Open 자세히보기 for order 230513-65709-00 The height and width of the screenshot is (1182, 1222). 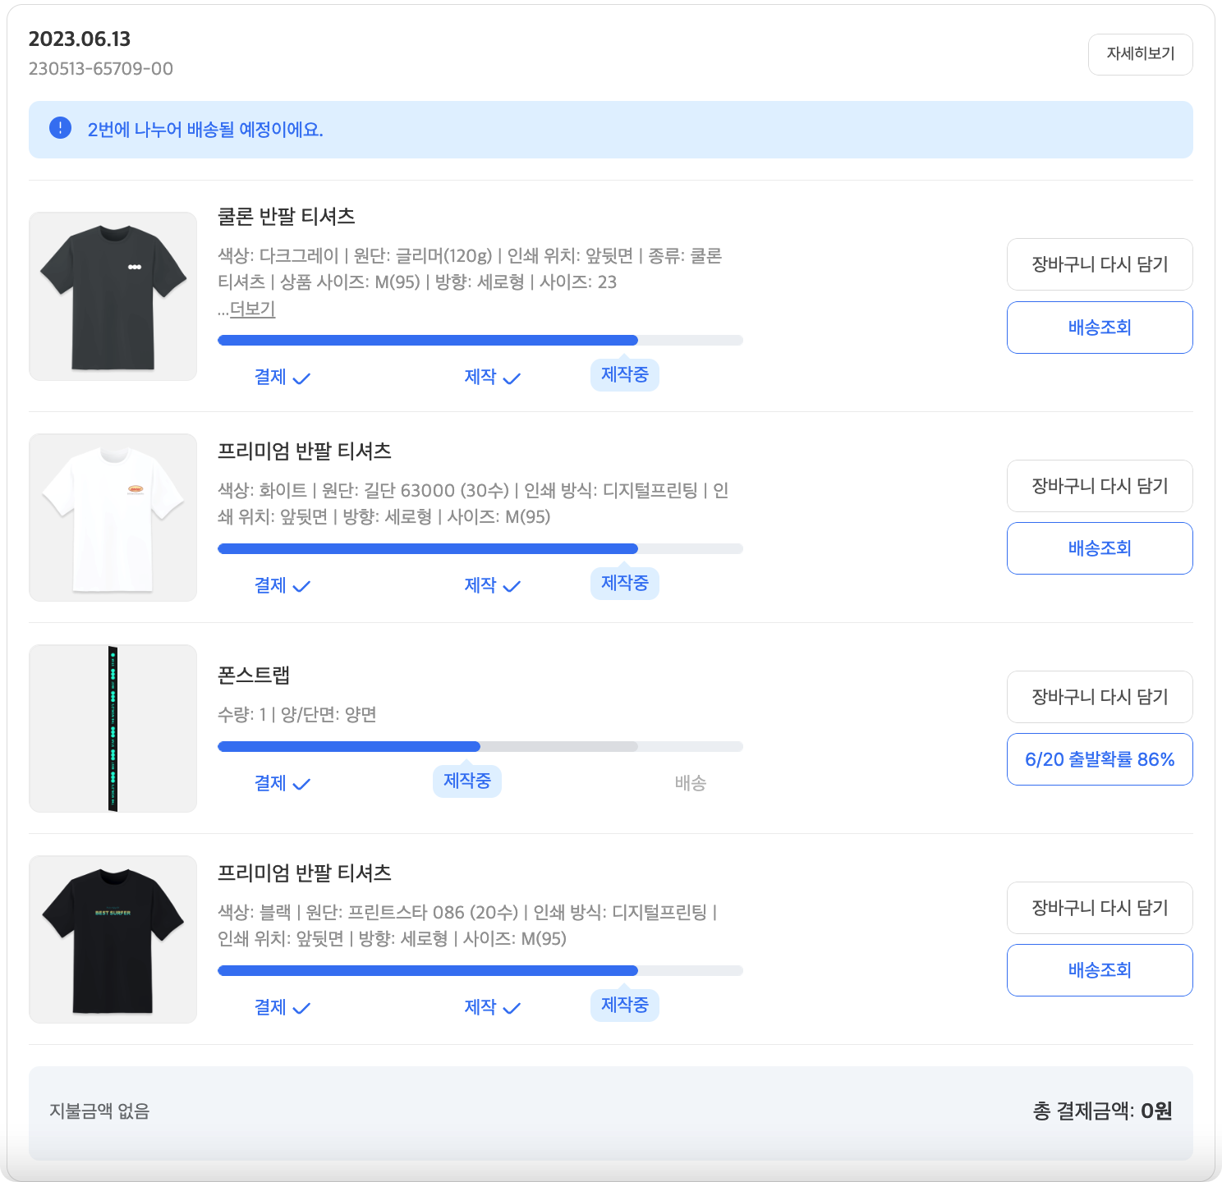click(1140, 54)
